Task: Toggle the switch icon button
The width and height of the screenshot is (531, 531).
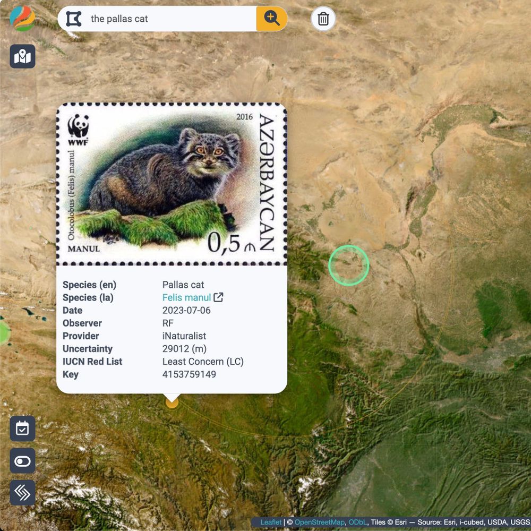Action: tap(23, 461)
